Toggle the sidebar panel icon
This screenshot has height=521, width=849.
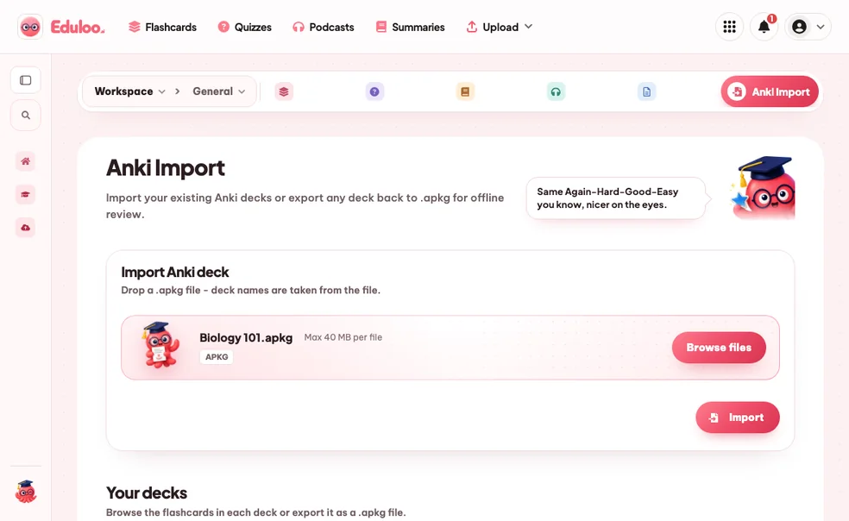(25, 81)
